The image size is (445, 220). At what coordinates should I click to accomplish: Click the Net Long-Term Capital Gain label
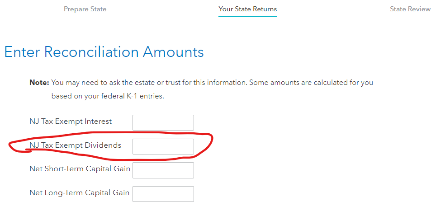point(79,193)
